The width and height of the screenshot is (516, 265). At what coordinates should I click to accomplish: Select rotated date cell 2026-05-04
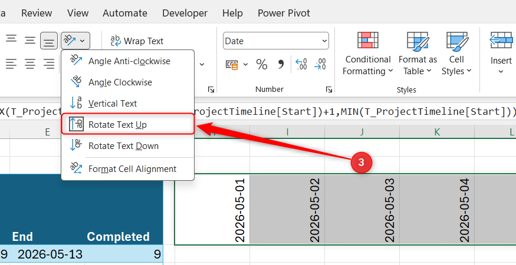click(437, 209)
